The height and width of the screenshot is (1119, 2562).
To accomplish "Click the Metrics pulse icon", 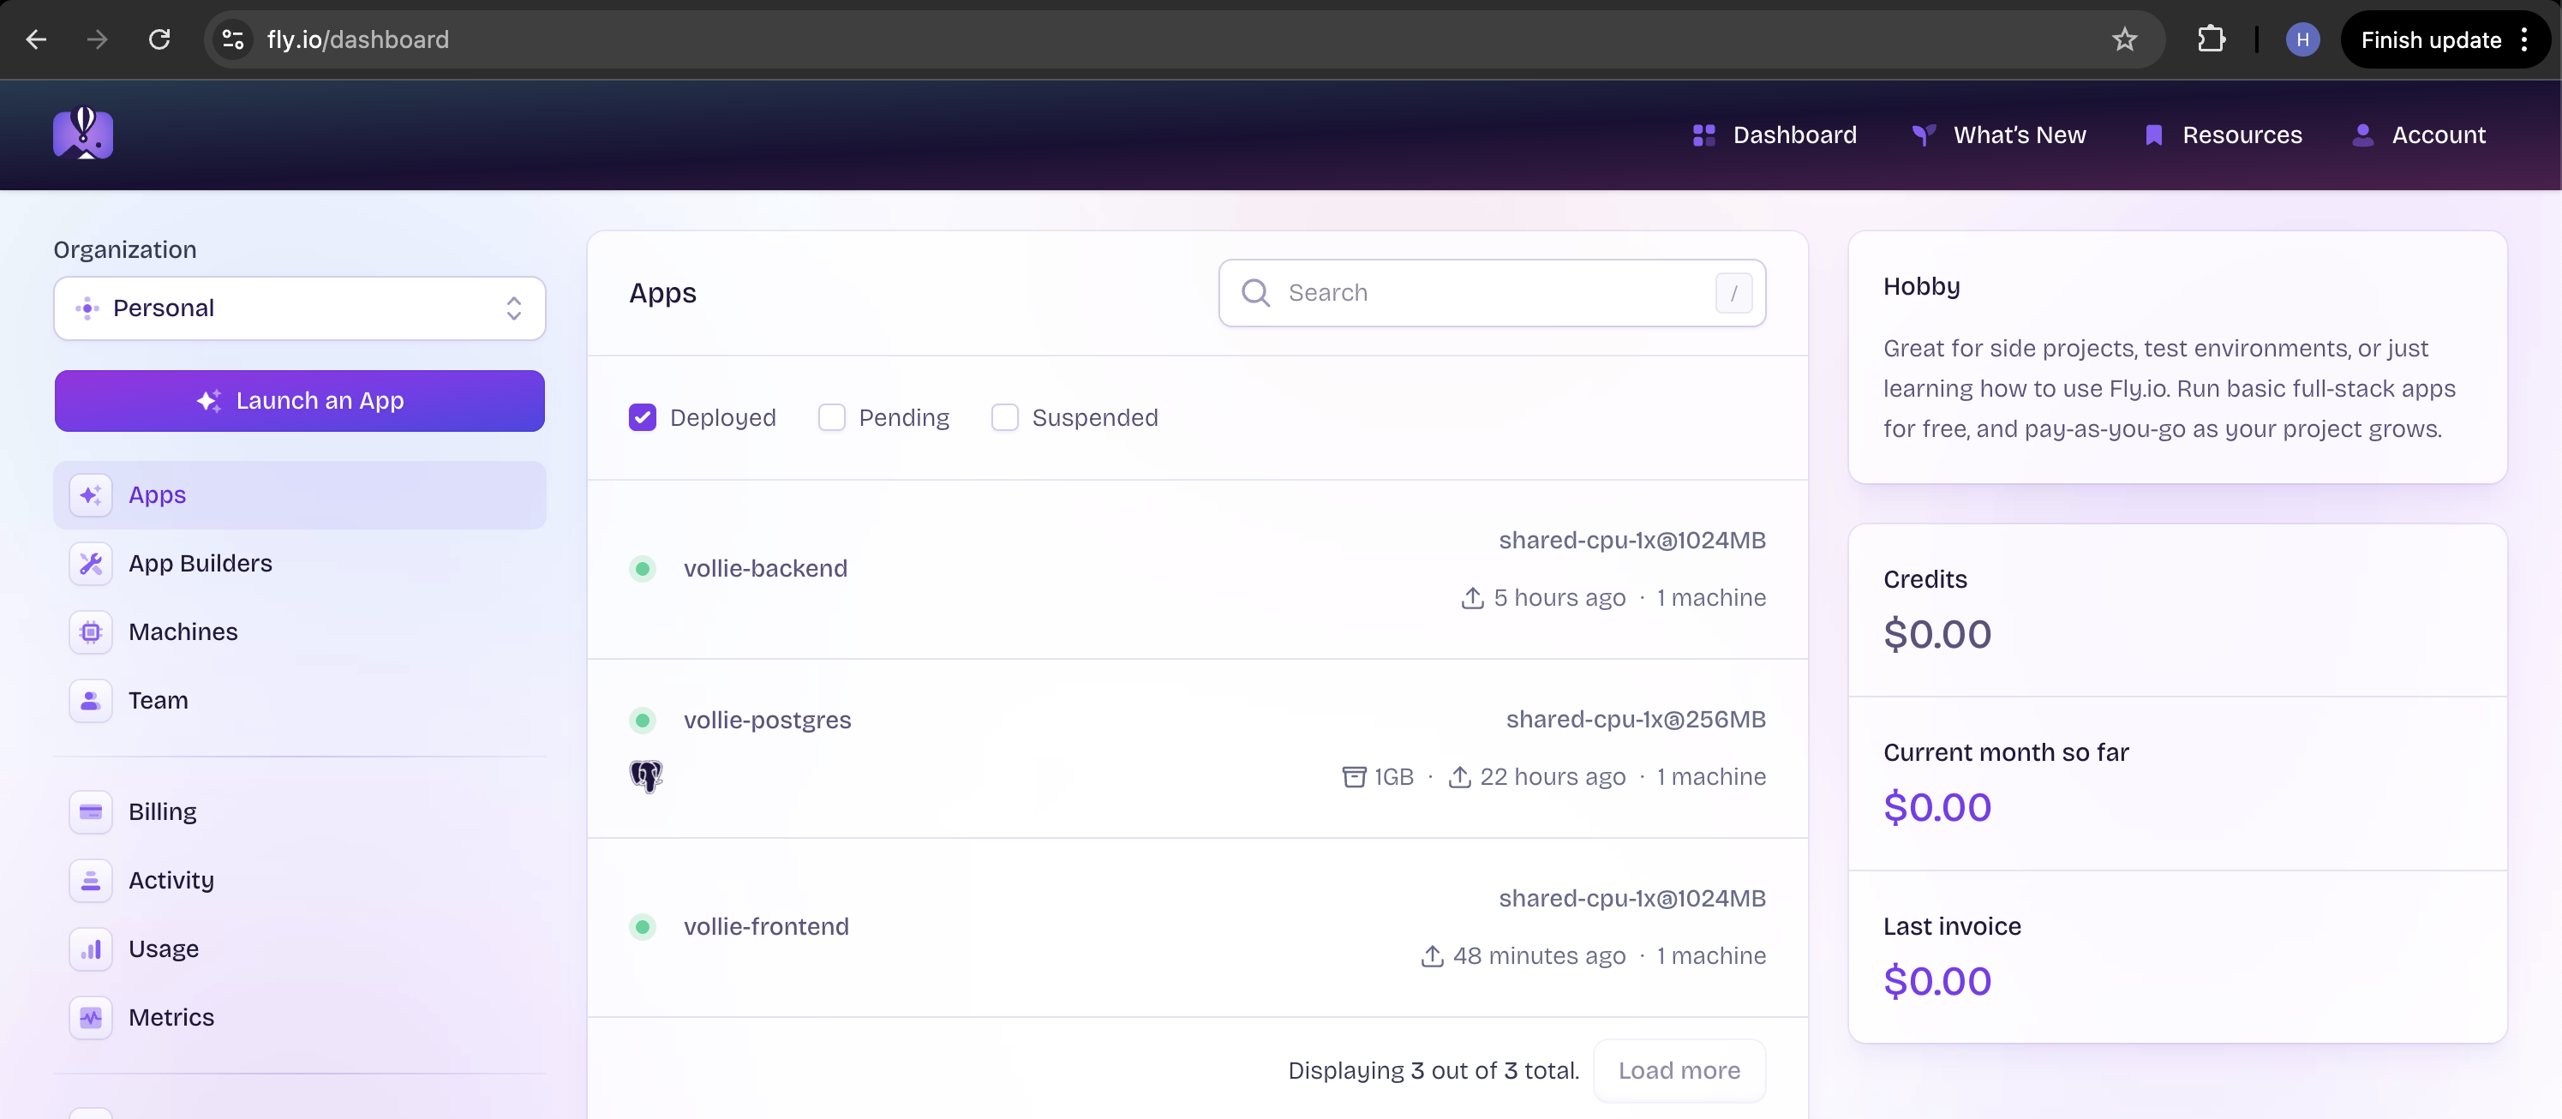I will [x=91, y=1018].
